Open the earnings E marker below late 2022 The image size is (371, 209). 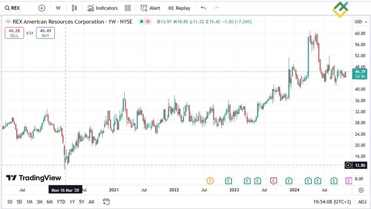point(228,181)
